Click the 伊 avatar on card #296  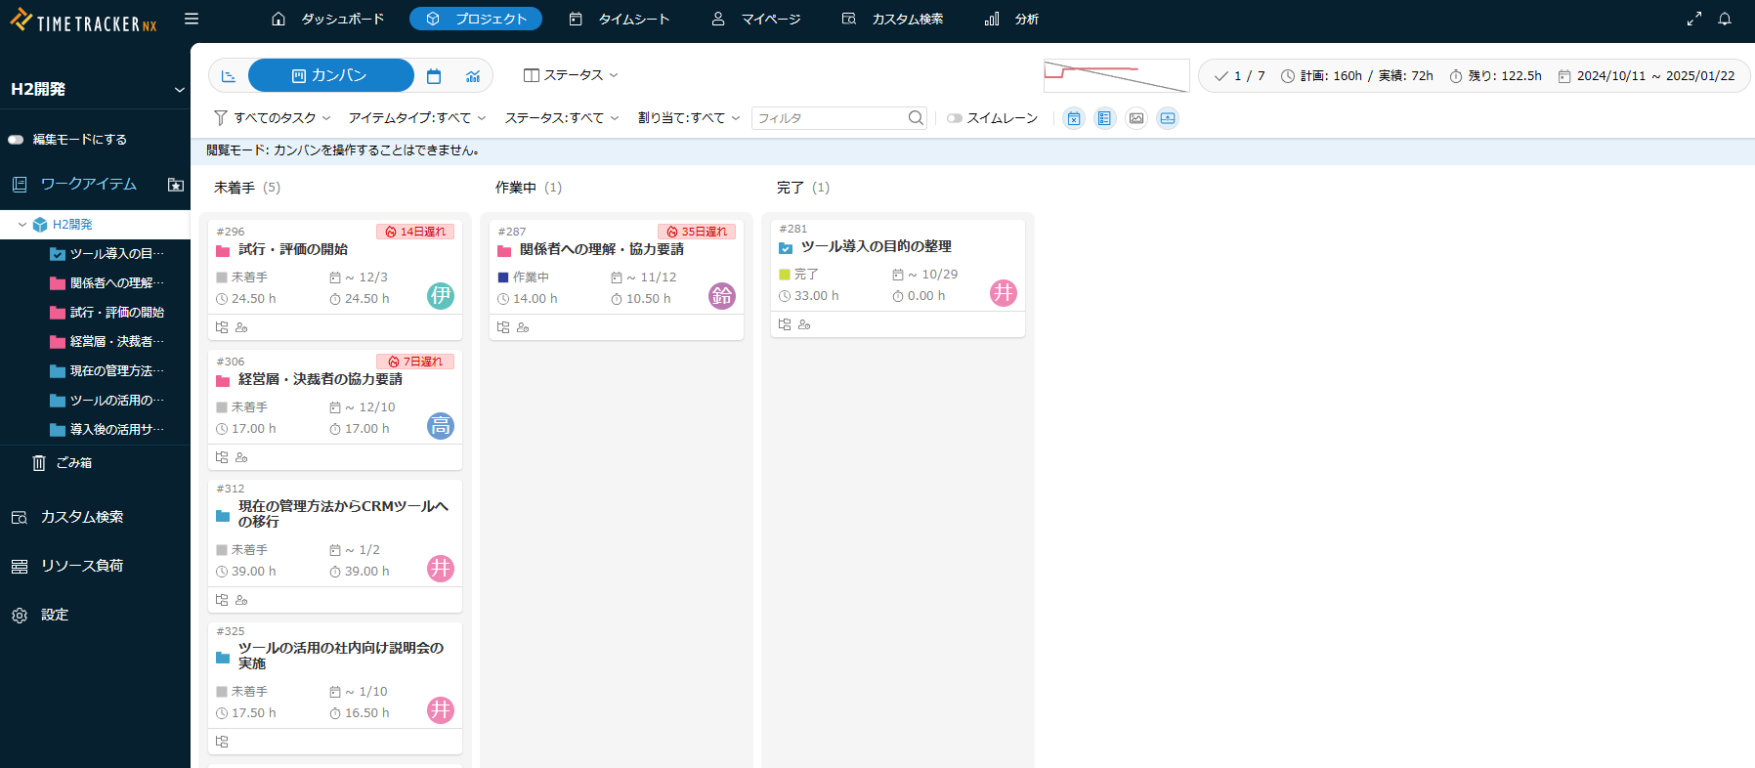pos(441,296)
